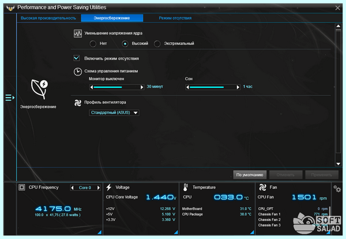Decrease sleep time with left arrow

(187, 87)
